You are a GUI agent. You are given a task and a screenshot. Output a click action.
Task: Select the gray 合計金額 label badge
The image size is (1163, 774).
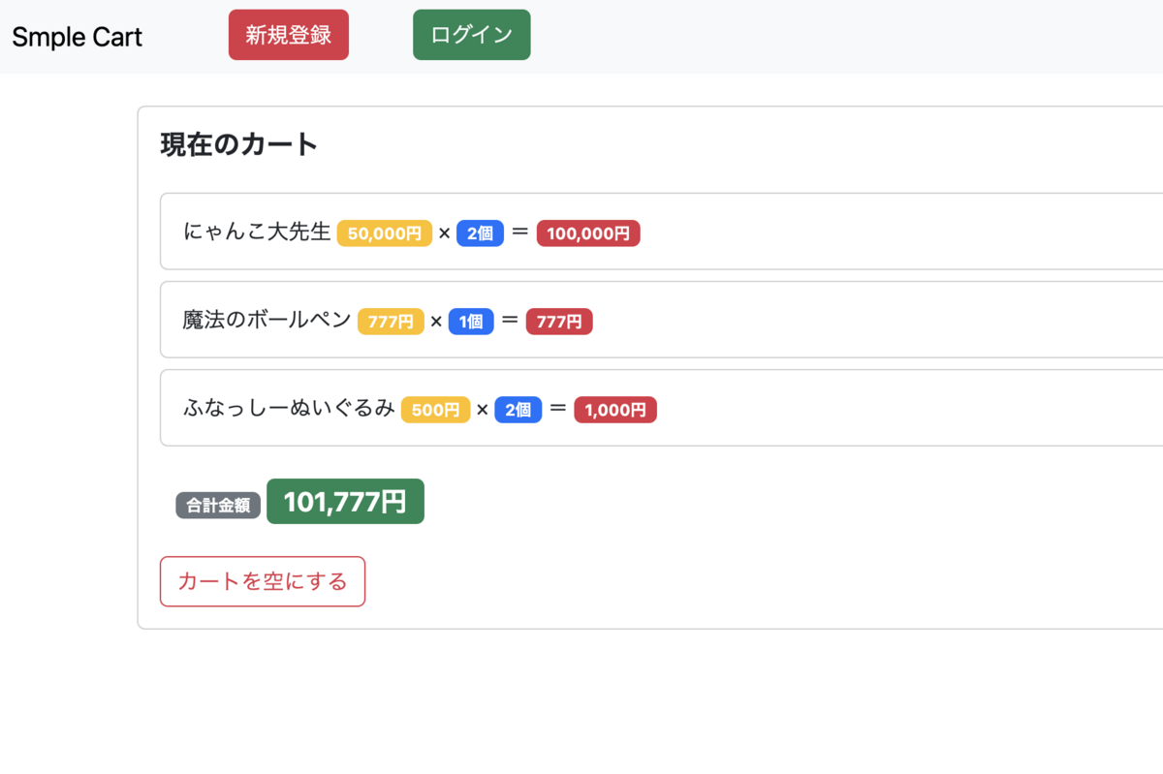pos(217,504)
